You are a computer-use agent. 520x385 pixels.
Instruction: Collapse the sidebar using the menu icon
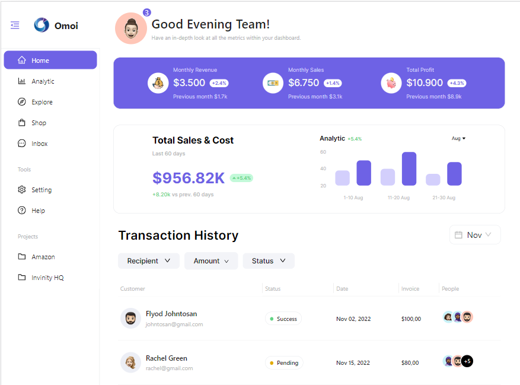[x=15, y=25]
